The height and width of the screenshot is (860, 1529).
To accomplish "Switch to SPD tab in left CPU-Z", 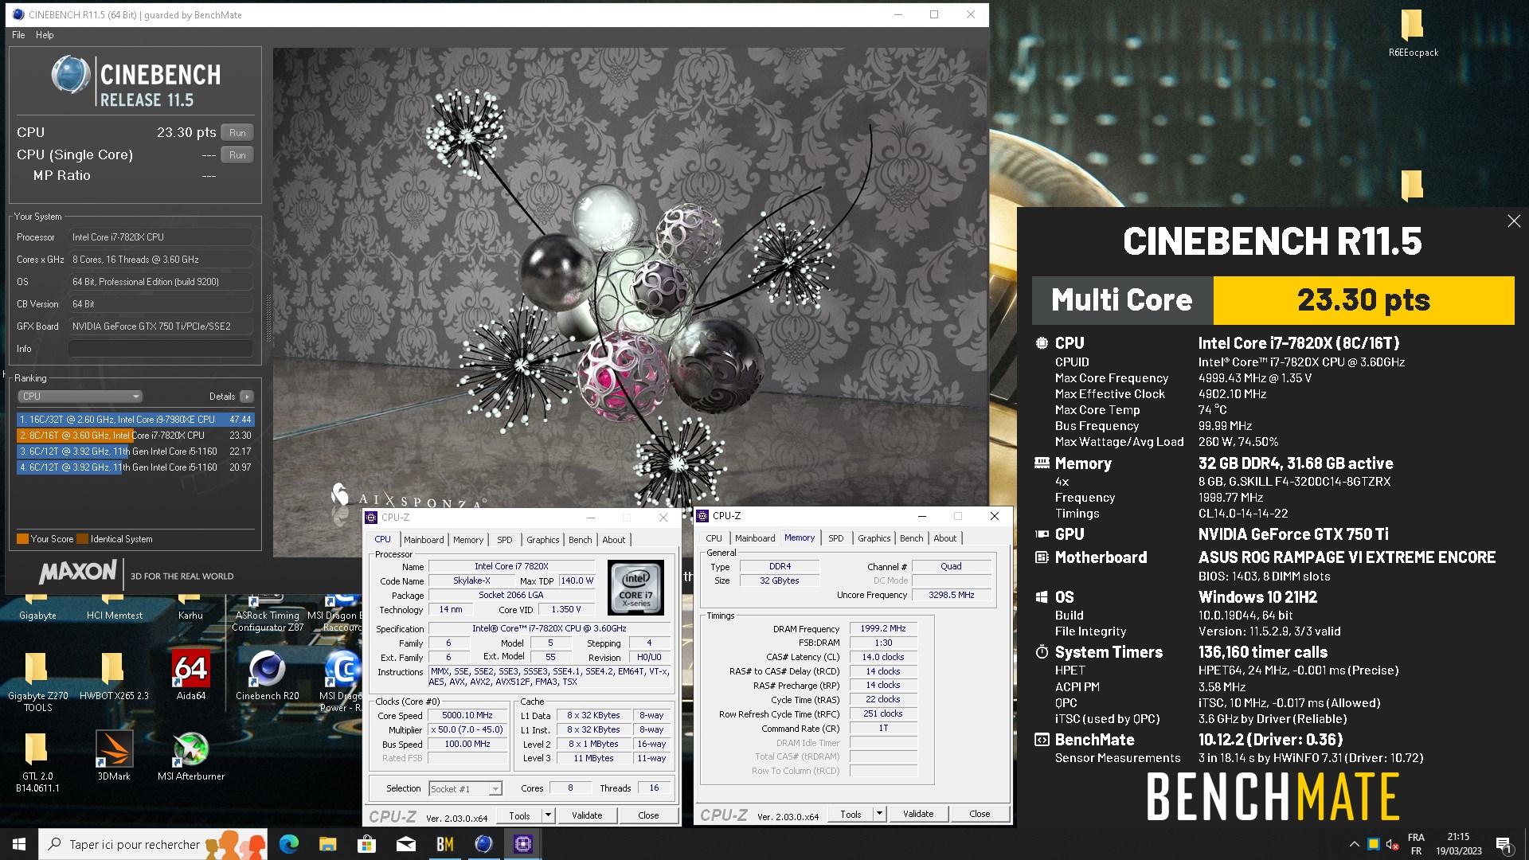I will click(505, 540).
